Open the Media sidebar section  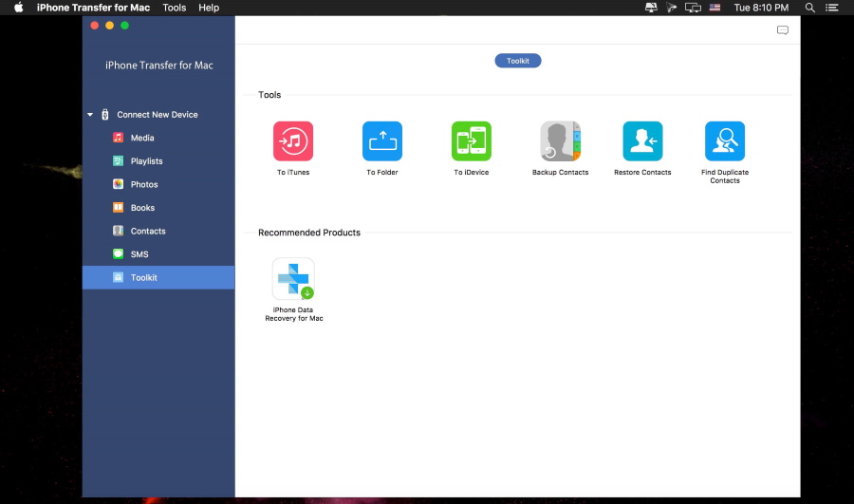click(x=158, y=138)
